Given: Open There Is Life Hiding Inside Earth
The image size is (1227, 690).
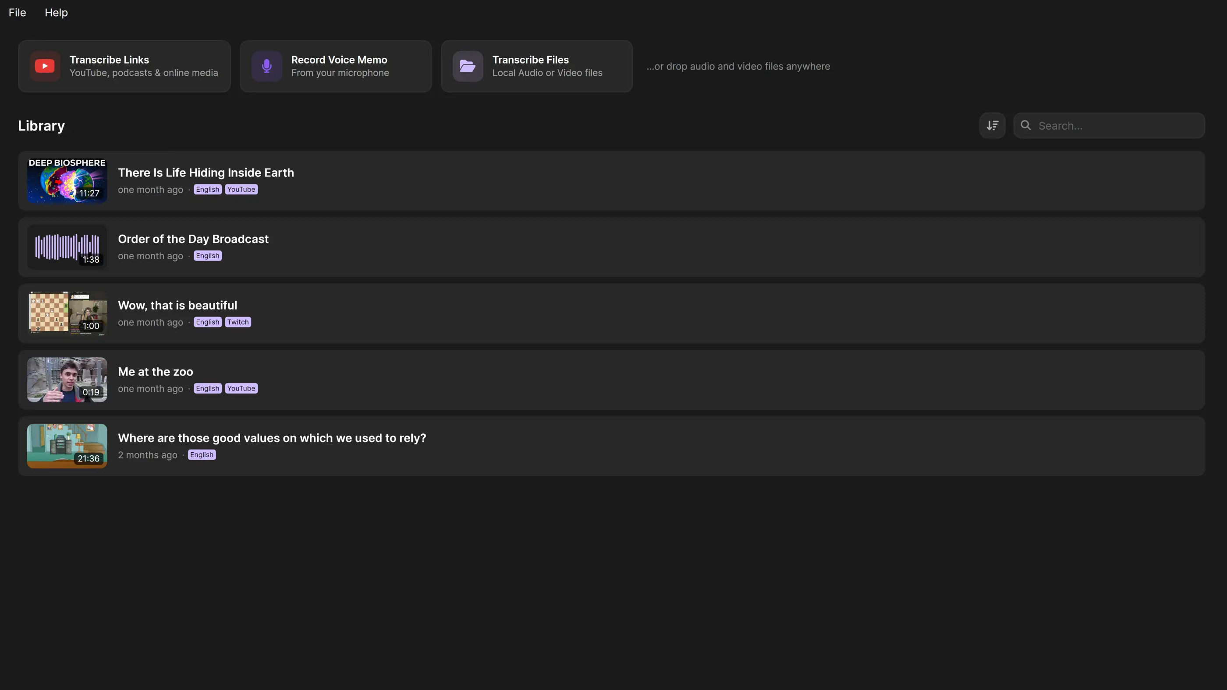Looking at the screenshot, I should point(206,173).
